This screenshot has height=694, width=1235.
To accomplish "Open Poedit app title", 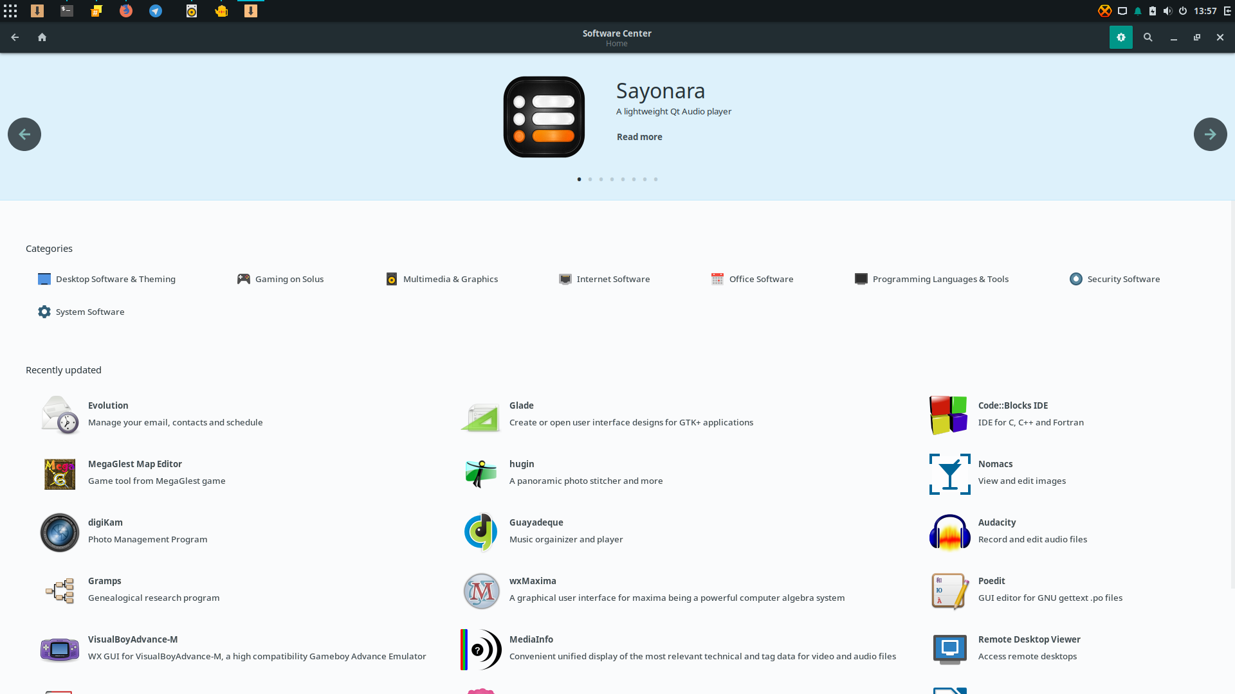I will [x=992, y=581].
